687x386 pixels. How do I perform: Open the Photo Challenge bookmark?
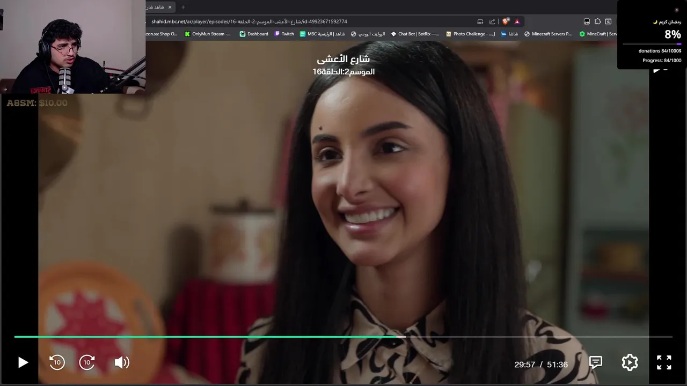pos(471,34)
